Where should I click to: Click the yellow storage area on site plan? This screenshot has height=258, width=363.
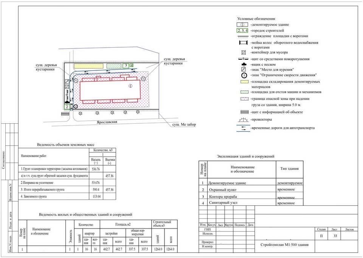(x=87, y=66)
